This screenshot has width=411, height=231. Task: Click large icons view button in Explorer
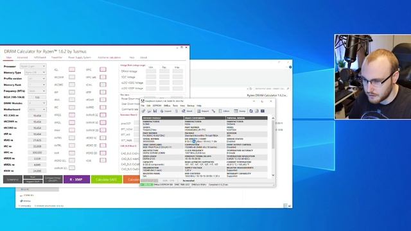(x=290, y=206)
